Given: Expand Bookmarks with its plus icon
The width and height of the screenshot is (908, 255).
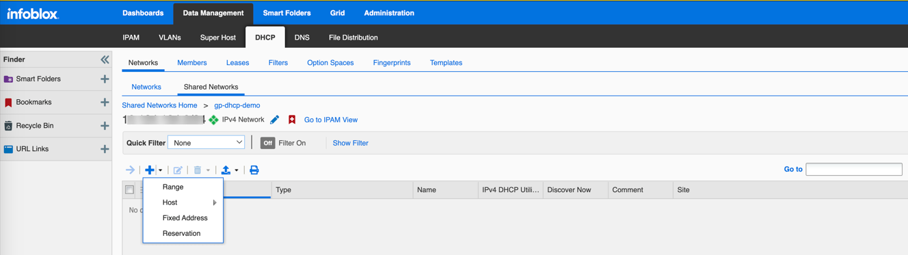Looking at the screenshot, I should point(105,103).
